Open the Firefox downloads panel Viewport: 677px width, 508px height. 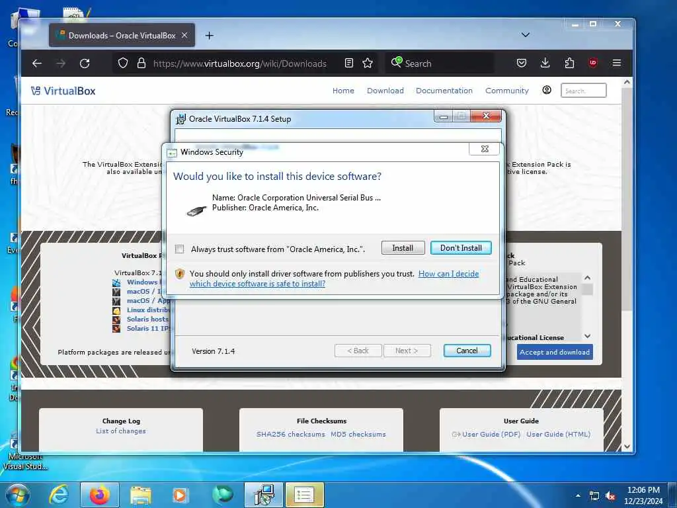[545, 63]
